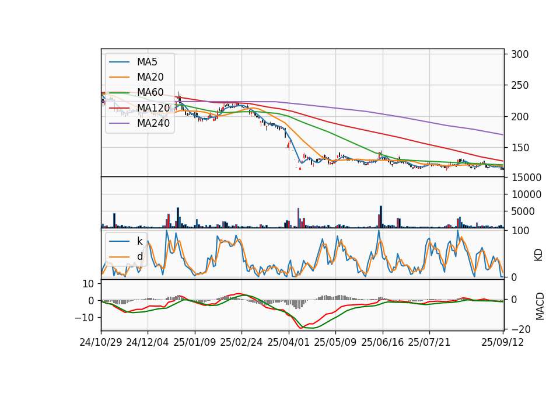The width and height of the screenshot is (560, 403).
Task: Click the KD axis title
Action: click(x=538, y=255)
